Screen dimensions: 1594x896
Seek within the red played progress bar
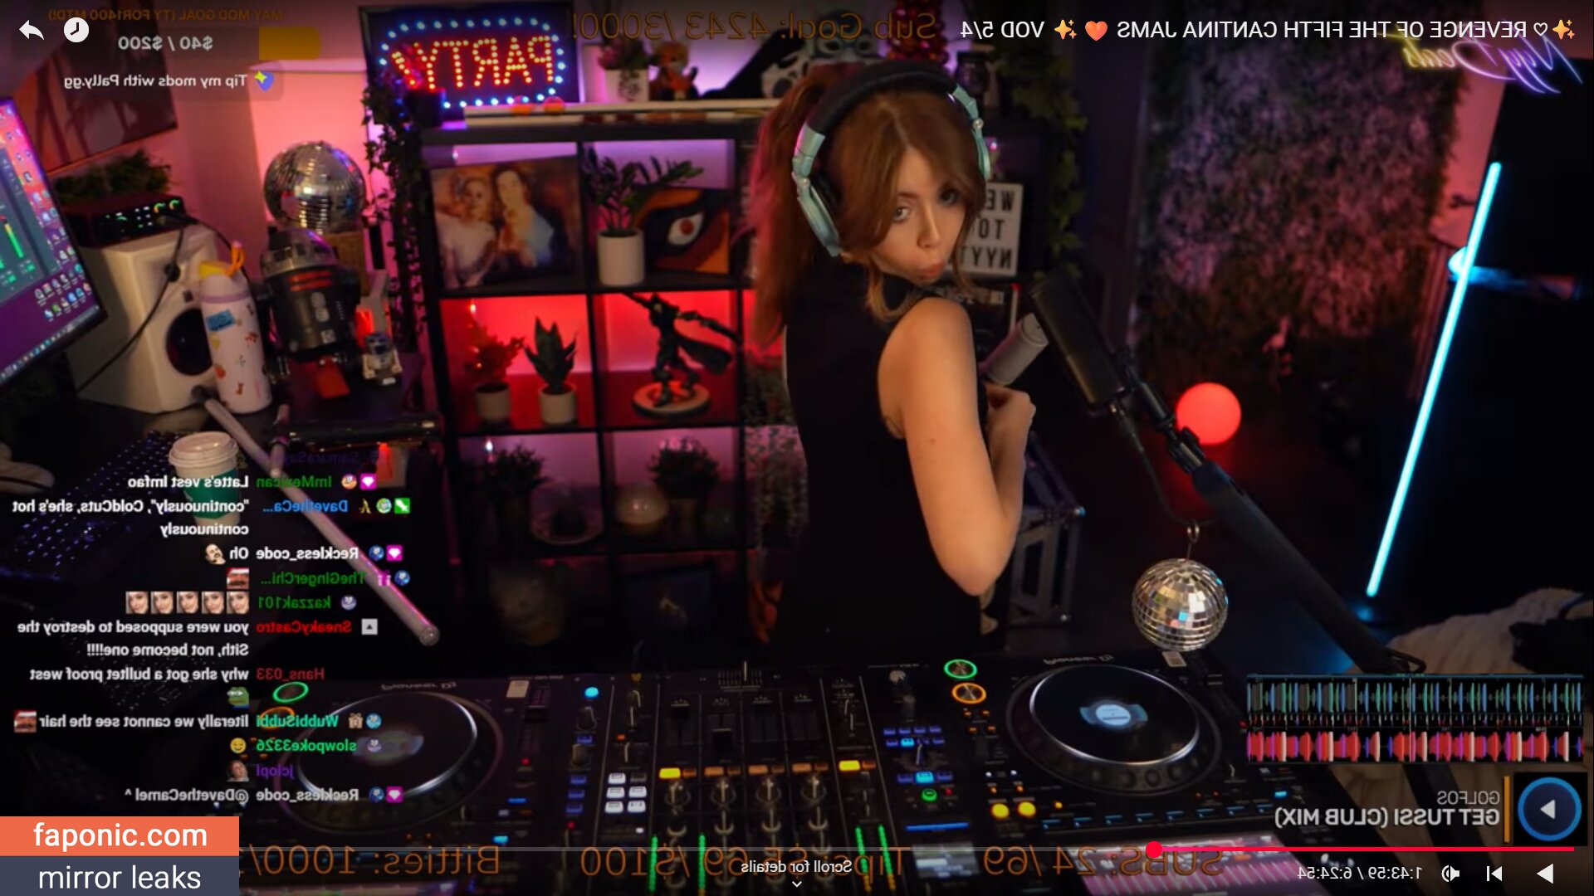(x=1363, y=849)
